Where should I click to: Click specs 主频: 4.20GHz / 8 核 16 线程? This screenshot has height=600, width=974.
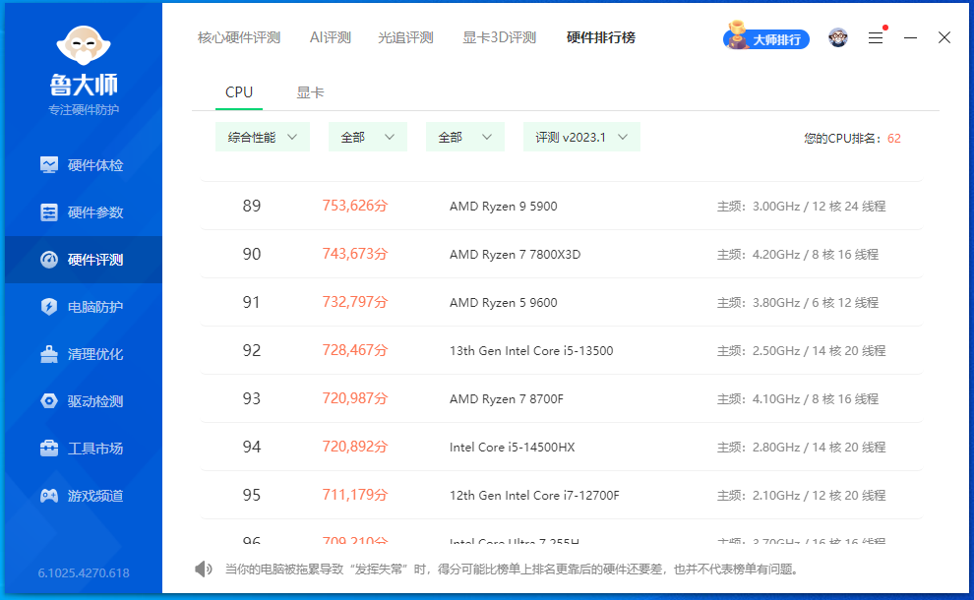[x=798, y=255]
